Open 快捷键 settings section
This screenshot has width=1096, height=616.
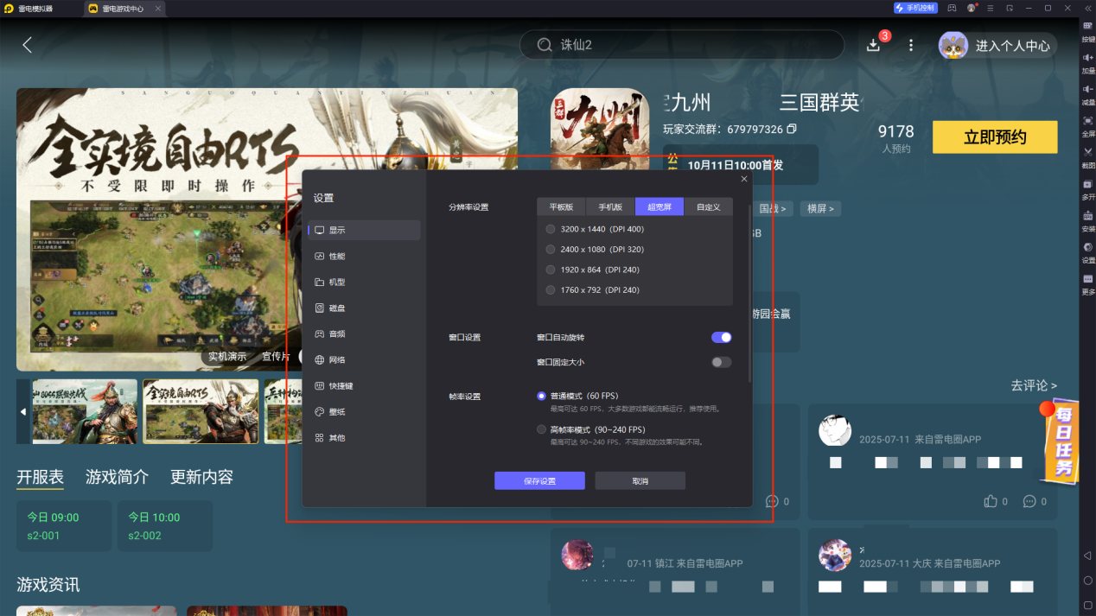tap(364, 385)
